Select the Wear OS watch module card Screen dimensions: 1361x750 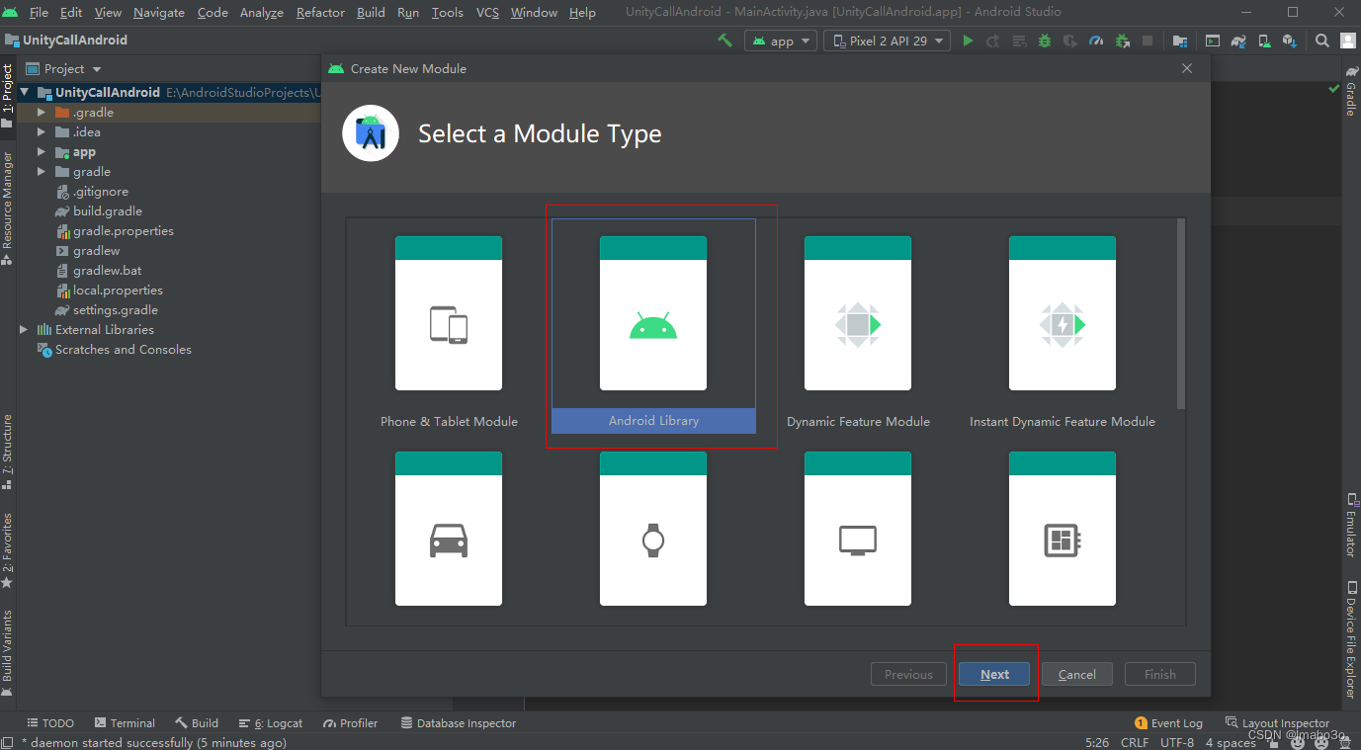coord(653,529)
